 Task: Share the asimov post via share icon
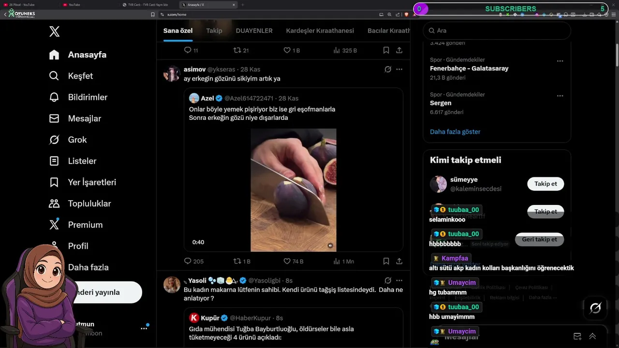tap(399, 261)
